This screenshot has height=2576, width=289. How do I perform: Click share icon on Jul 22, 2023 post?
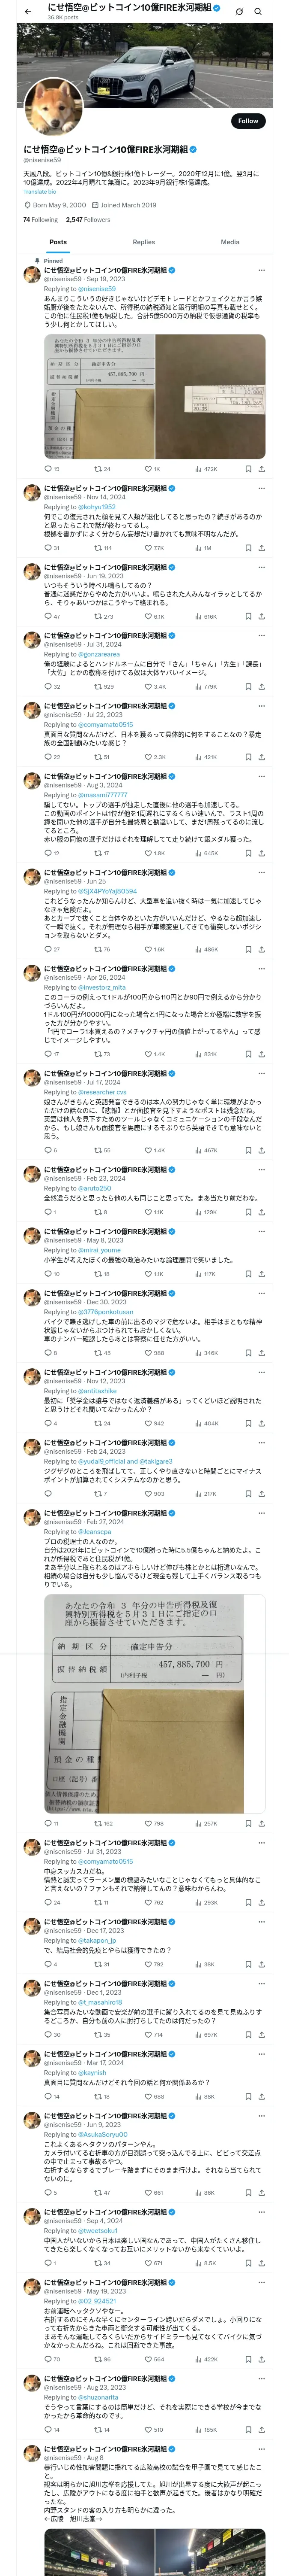(261, 757)
